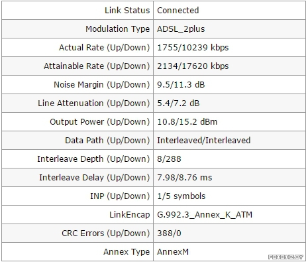Click the Interleaved/Interleaved data path value
Image resolution: width=306 pixels, height=262 pixels.
204,141
